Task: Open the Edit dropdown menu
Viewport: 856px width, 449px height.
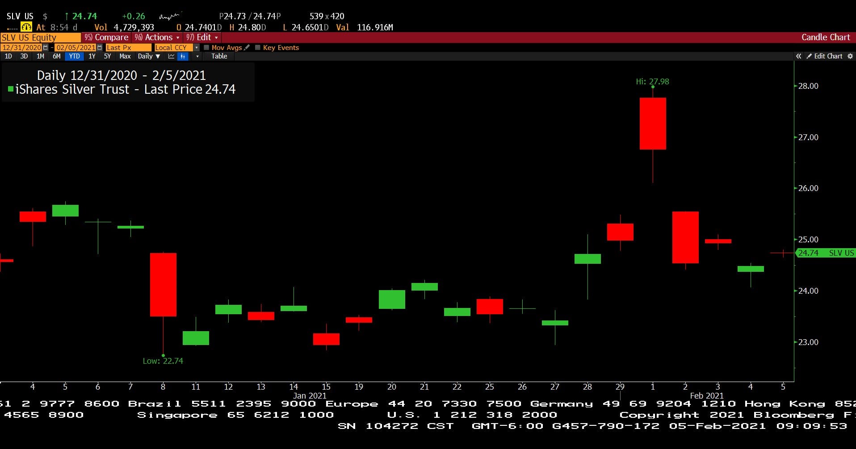Action: (202, 37)
